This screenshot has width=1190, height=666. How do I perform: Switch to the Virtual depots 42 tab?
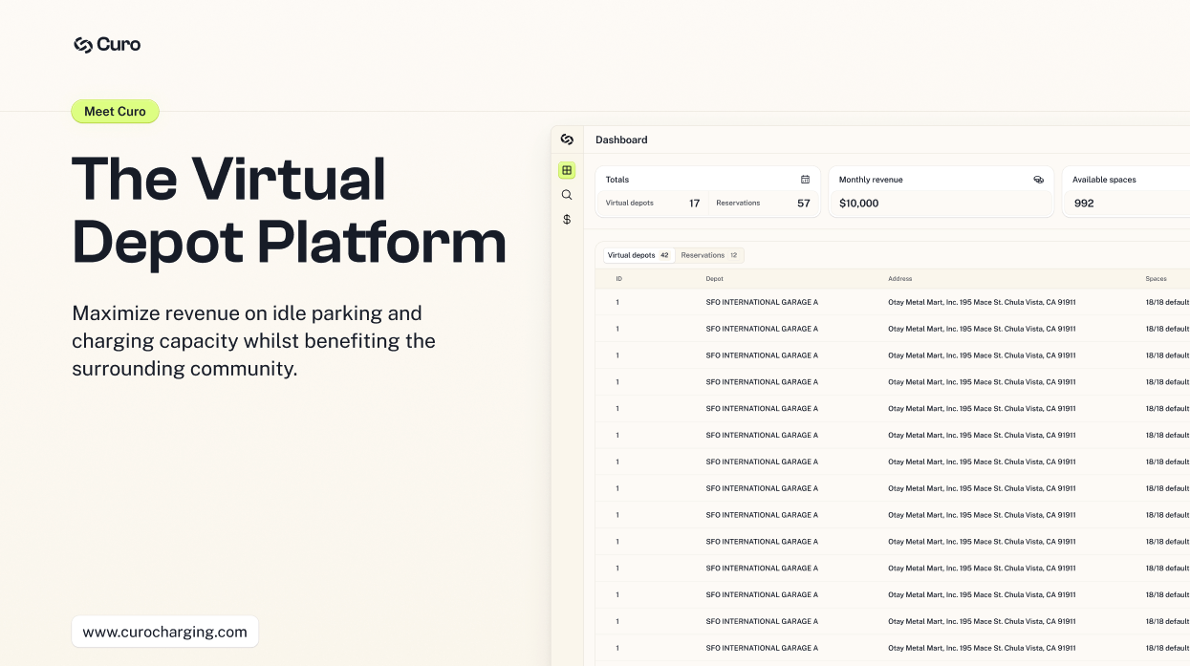[x=638, y=255]
